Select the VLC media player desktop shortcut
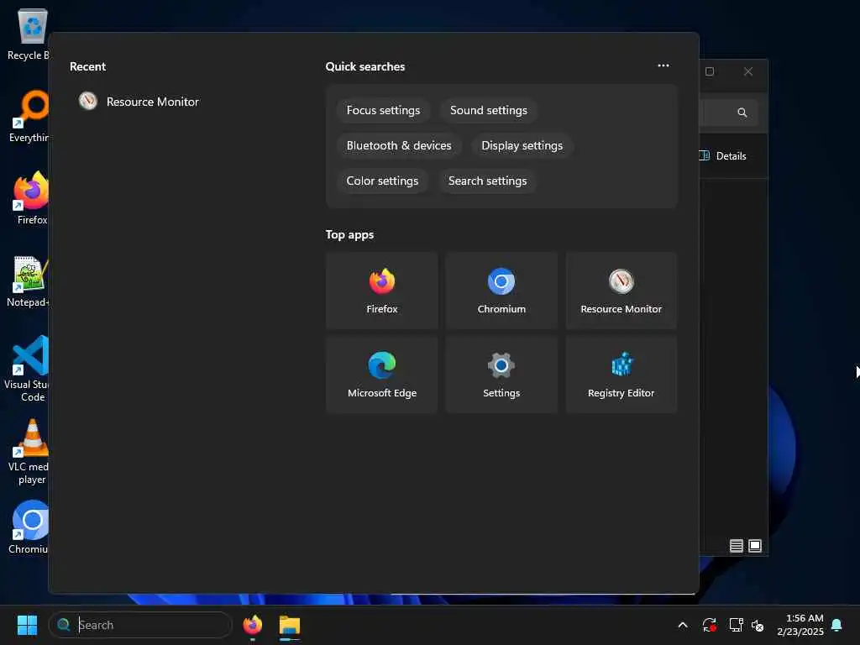Screen dimensions: 860x645 (x=29, y=452)
